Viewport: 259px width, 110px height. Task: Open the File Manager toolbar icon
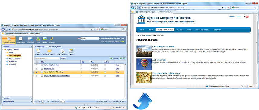[x=21, y=39]
